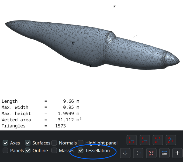Select the X-Z plane view icon

coord(145,140)
